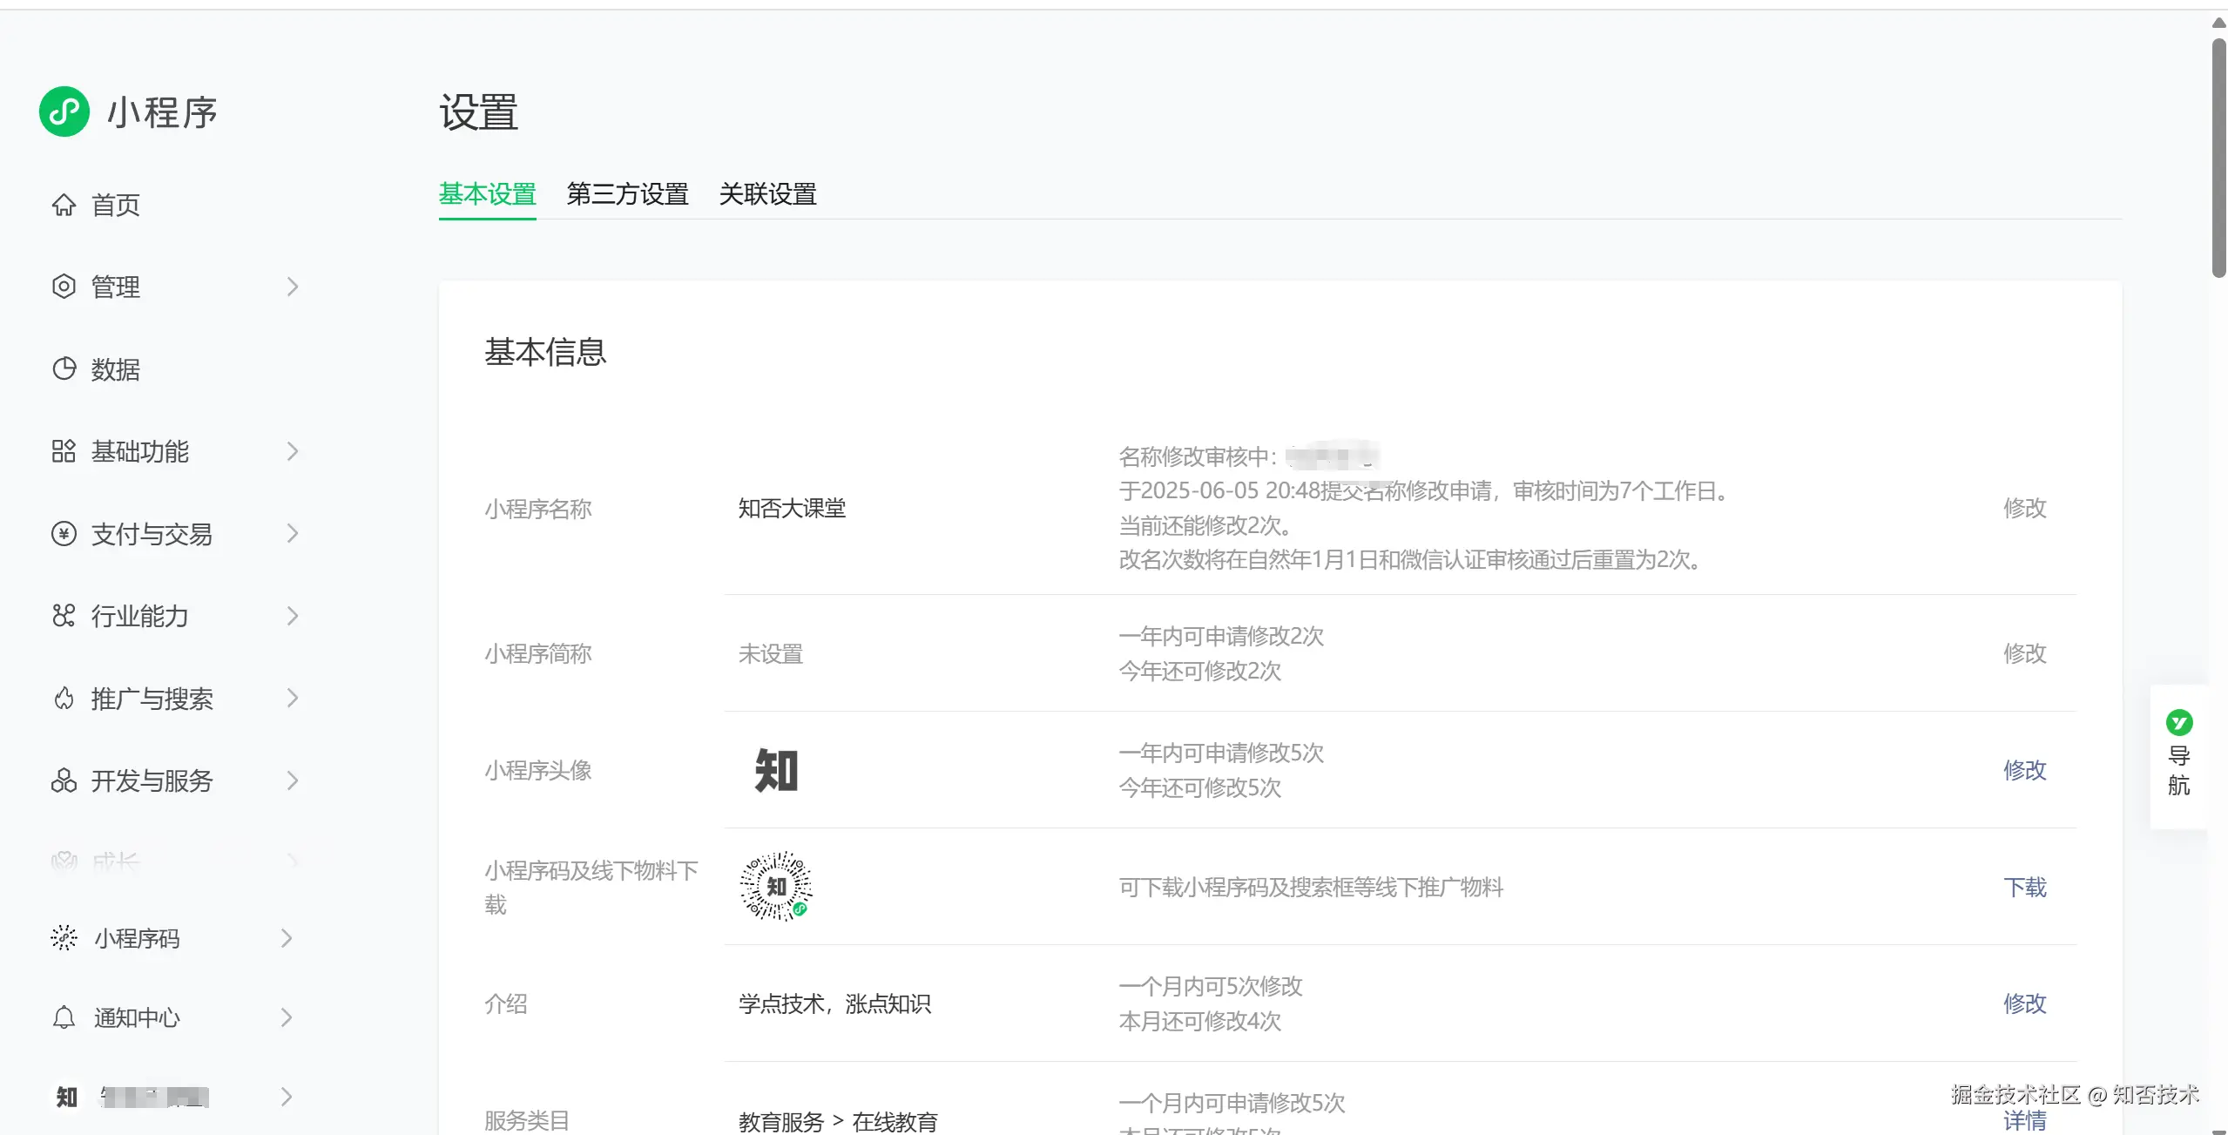Click the green Mini Program logo icon

(x=64, y=111)
